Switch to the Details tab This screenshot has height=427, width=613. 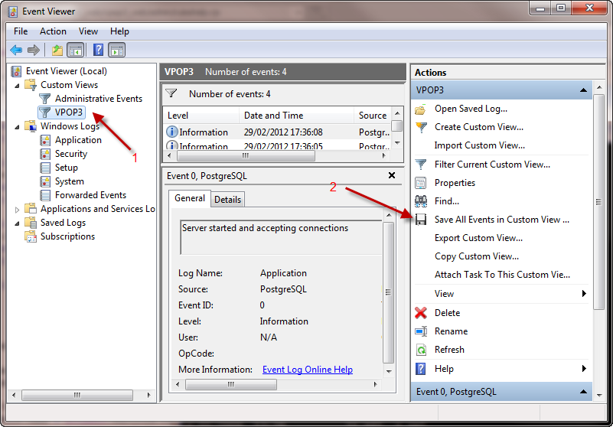[x=227, y=200]
